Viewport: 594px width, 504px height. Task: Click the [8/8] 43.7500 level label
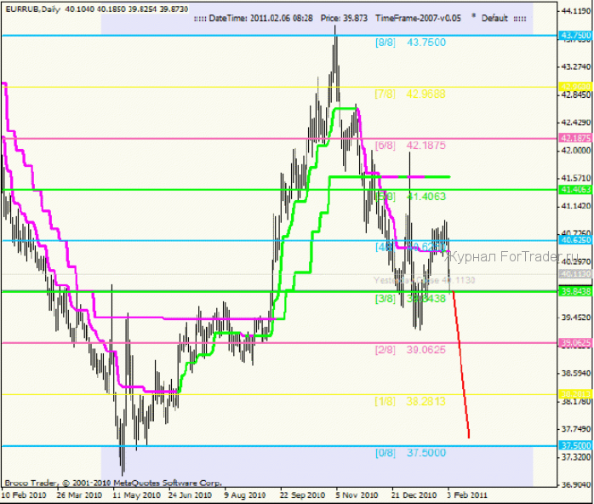click(410, 42)
